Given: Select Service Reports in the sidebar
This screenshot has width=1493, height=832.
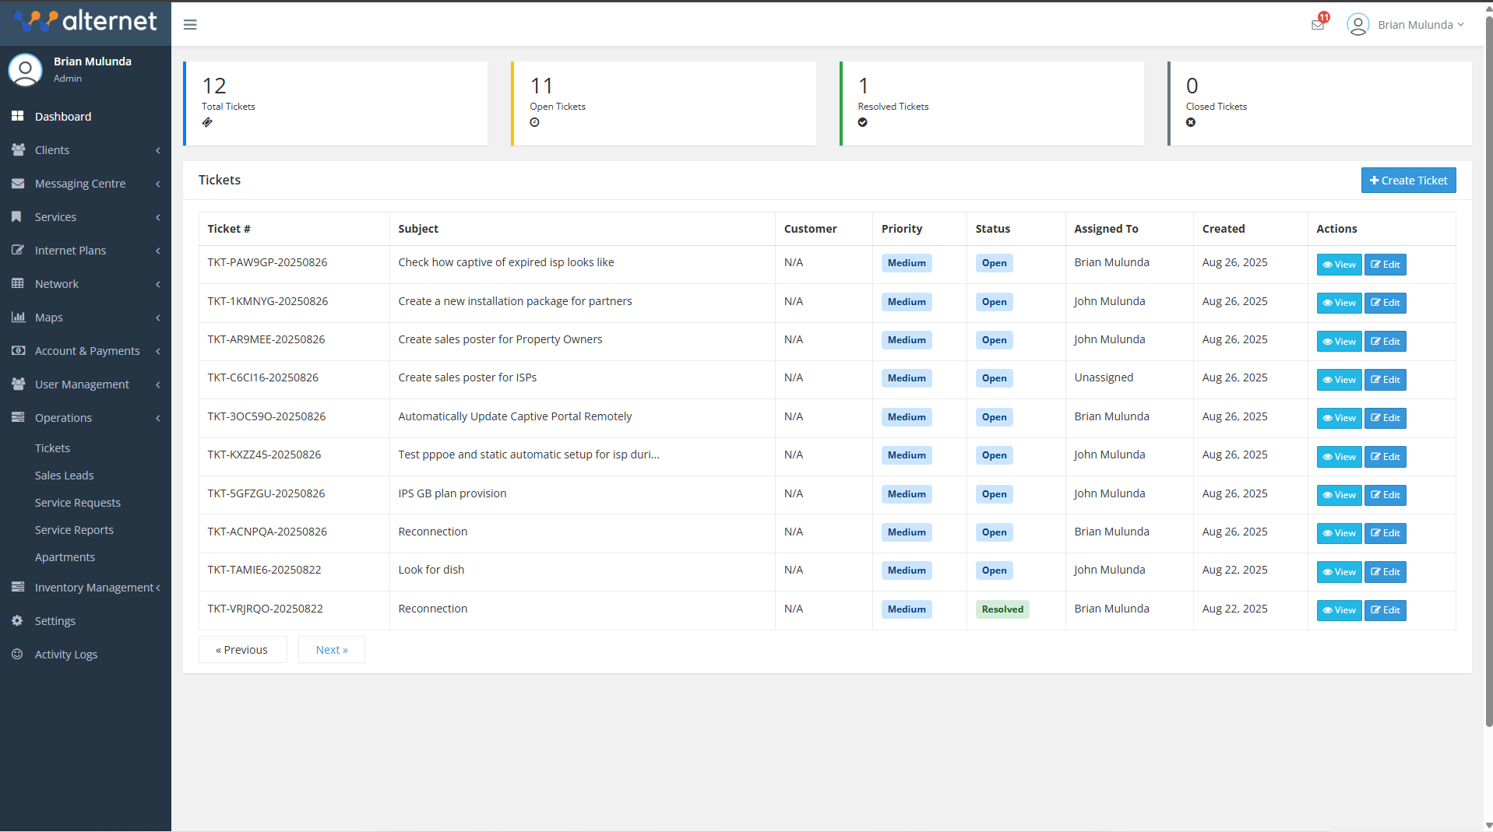Looking at the screenshot, I should pyautogui.click(x=74, y=530).
